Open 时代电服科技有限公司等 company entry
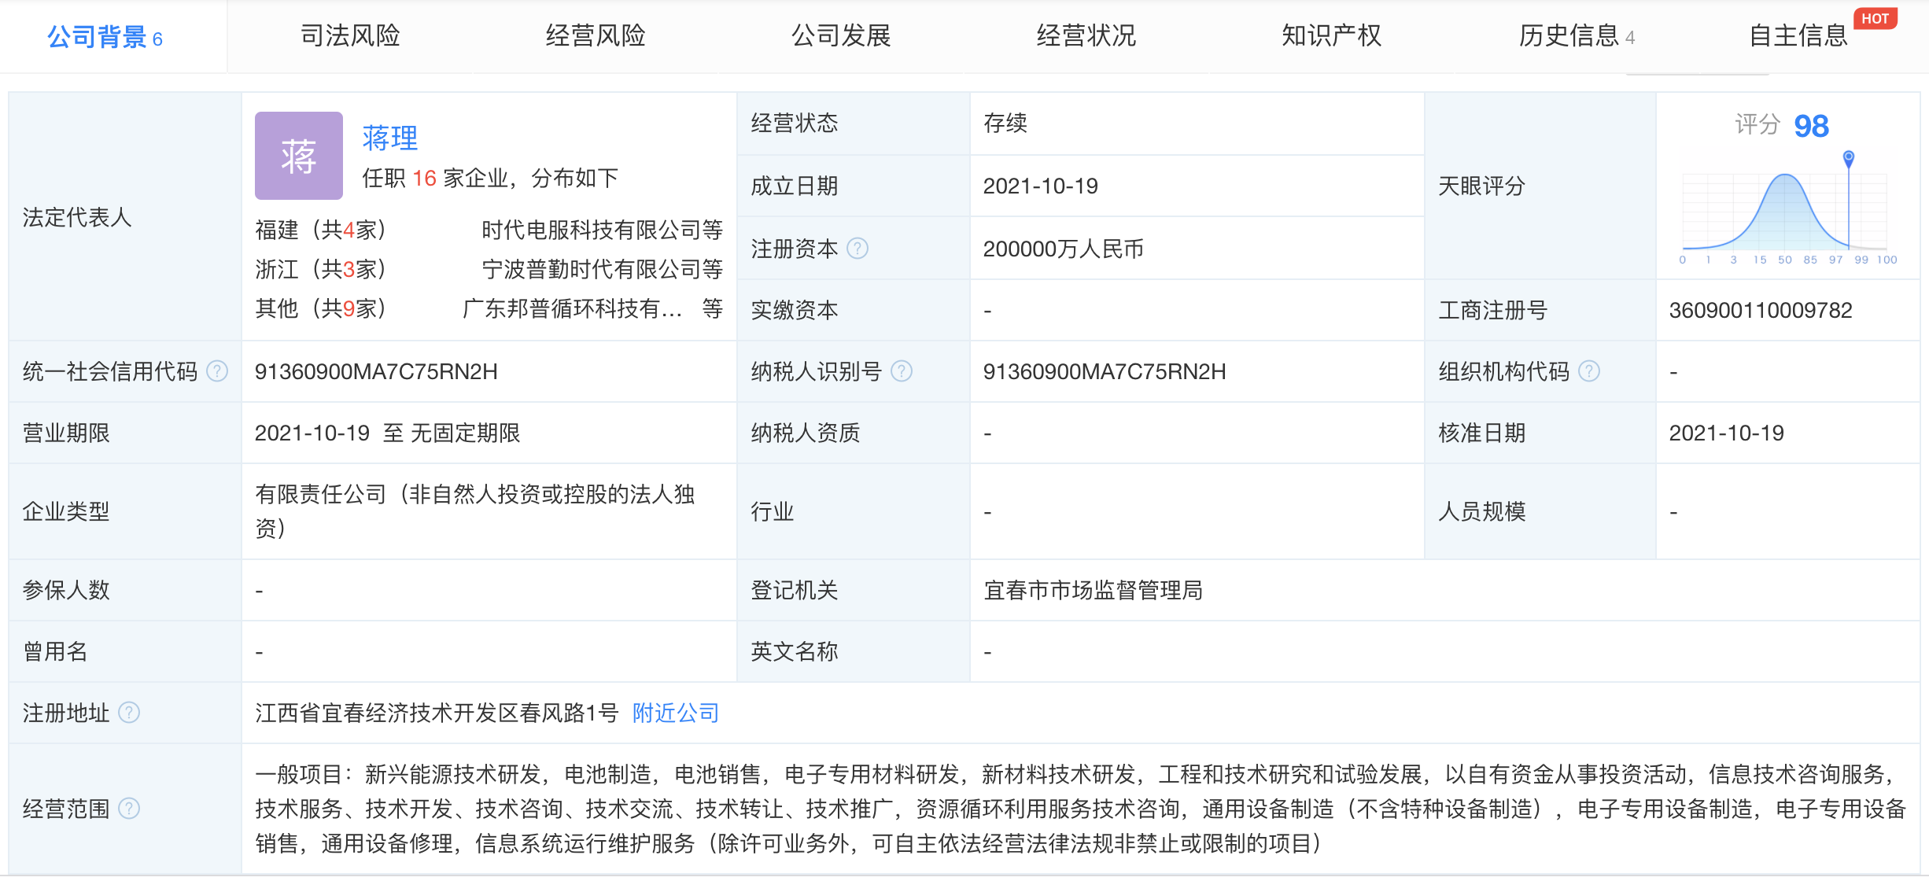This screenshot has width=1929, height=881. pos(602,230)
